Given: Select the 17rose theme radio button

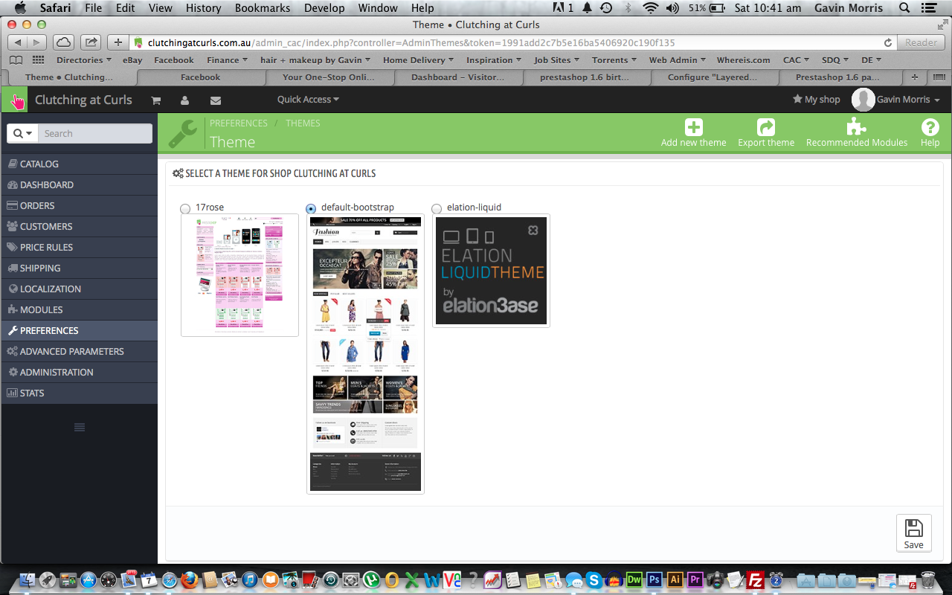Looking at the screenshot, I should 185,209.
